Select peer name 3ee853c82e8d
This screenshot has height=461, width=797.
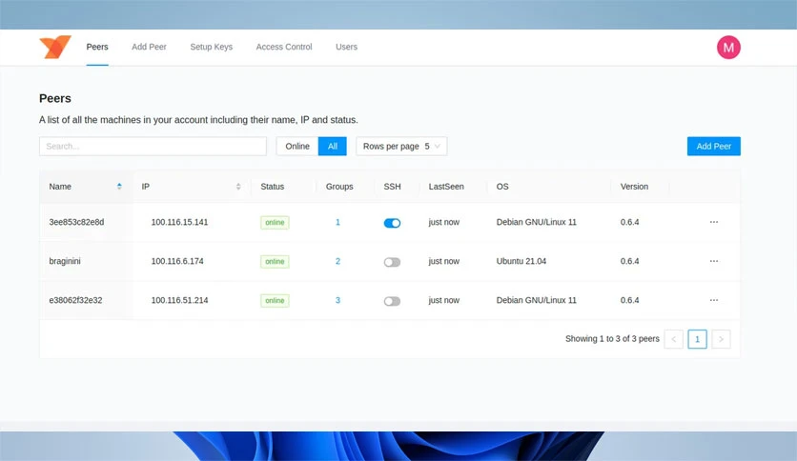(x=76, y=222)
